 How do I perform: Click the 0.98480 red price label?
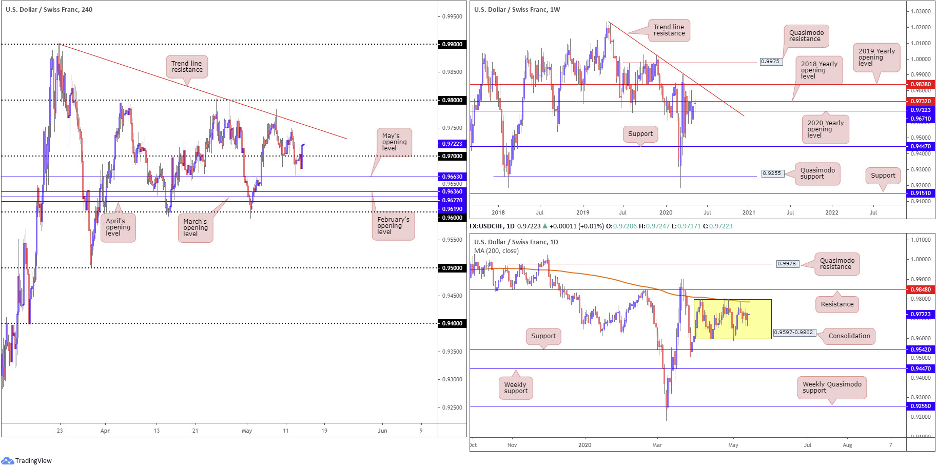coord(921,289)
